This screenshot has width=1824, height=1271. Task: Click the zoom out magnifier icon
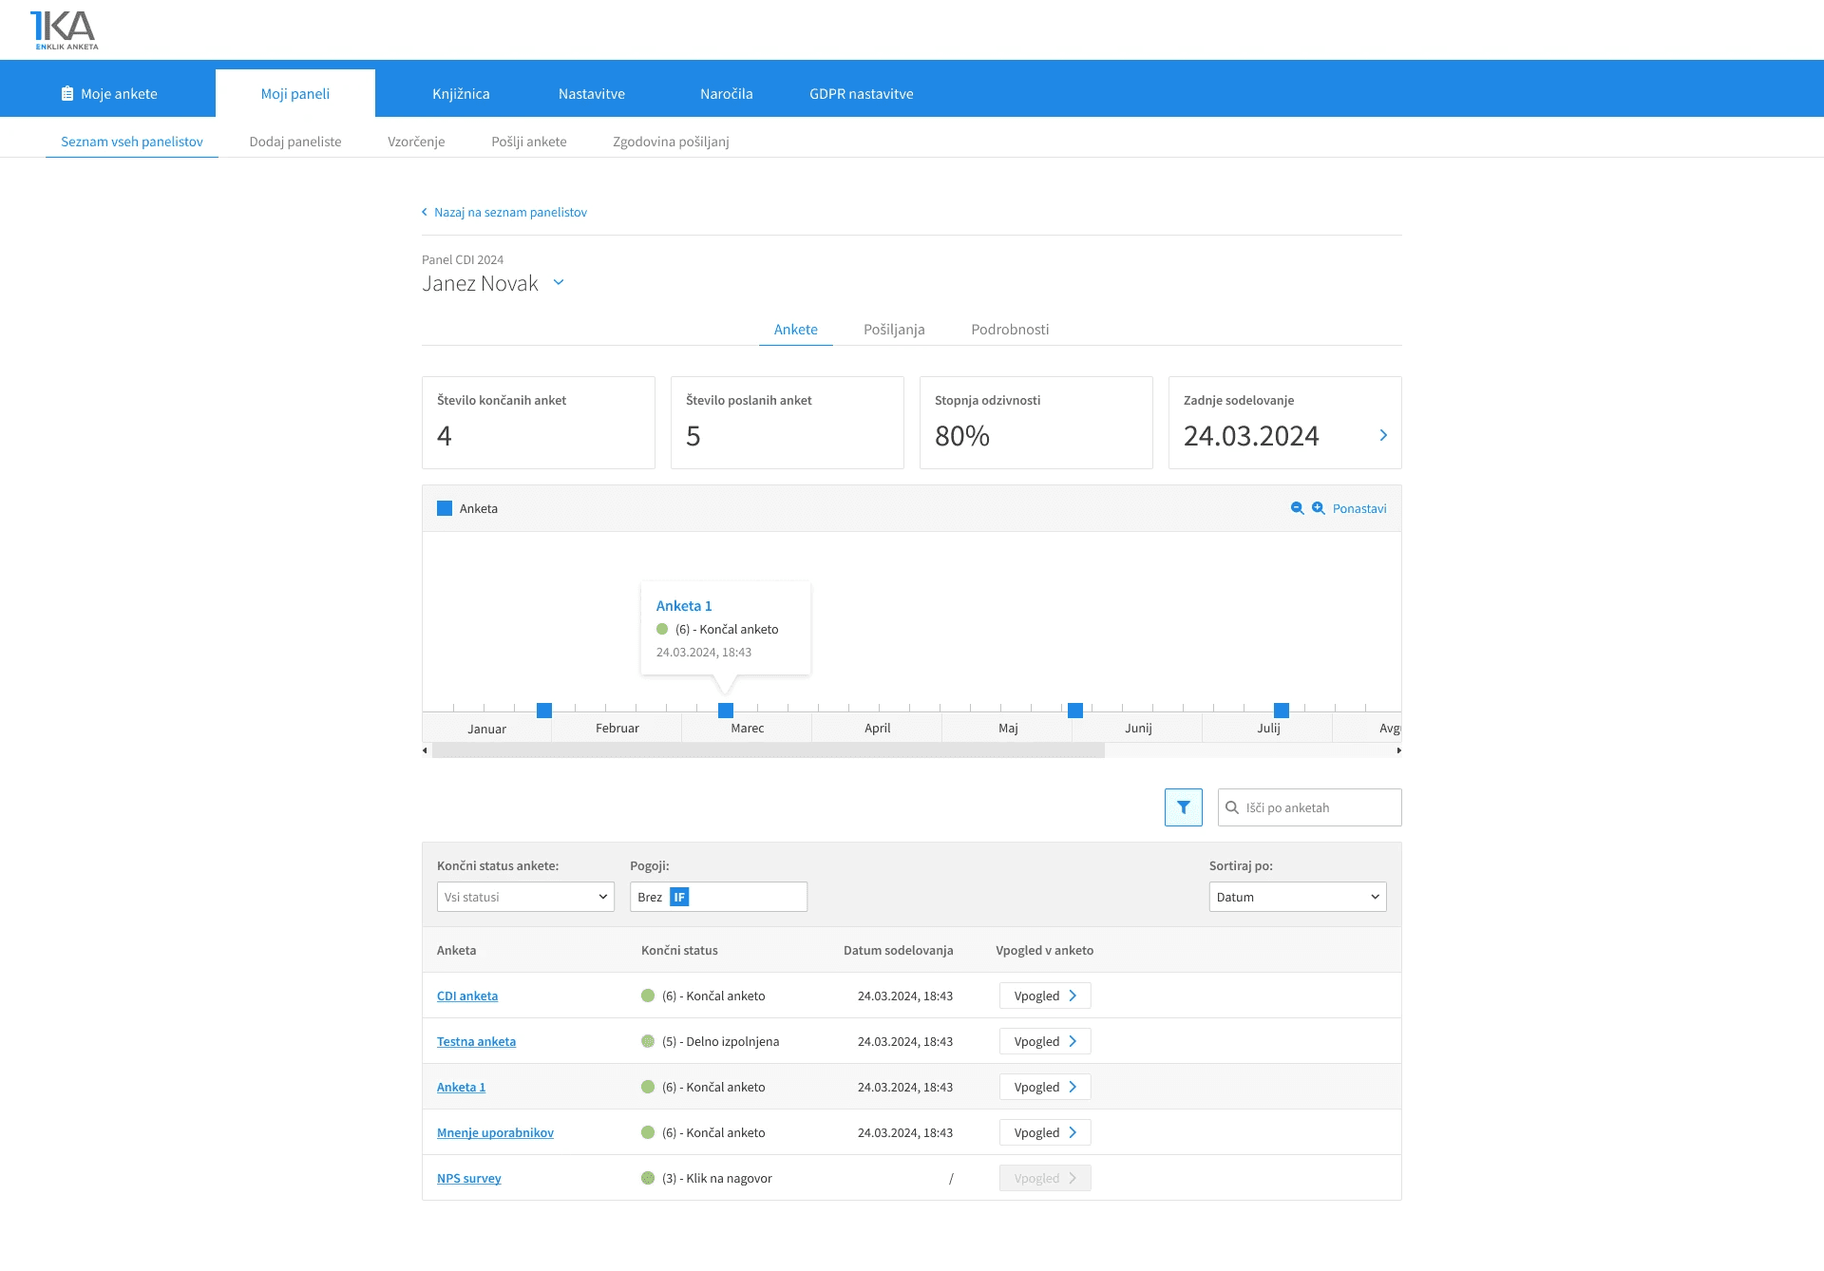[x=1297, y=508]
